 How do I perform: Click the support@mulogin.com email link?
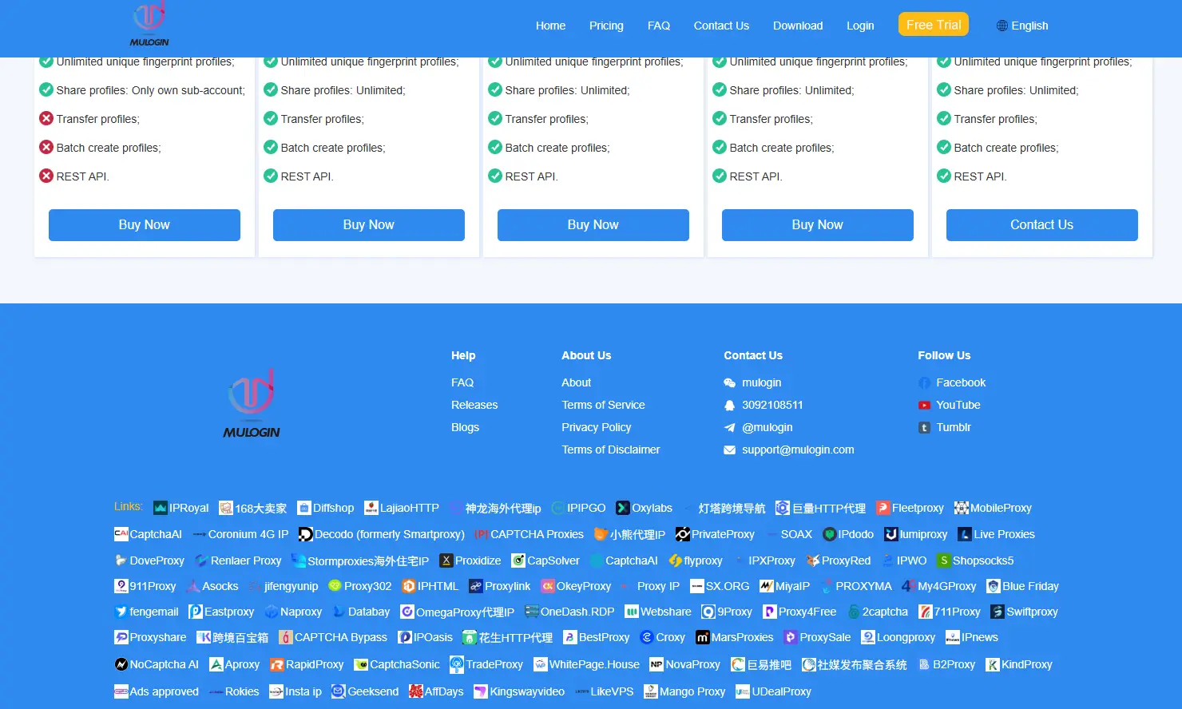click(798, 450)
